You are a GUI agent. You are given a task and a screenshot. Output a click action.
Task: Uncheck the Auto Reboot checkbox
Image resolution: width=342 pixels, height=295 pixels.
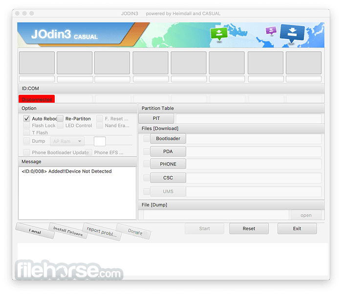pyautogui.click(x=26, y=118)
